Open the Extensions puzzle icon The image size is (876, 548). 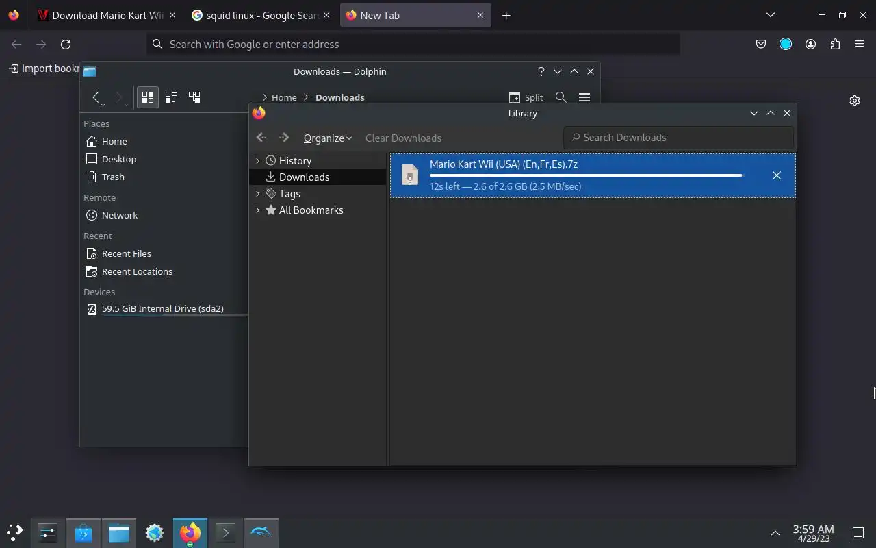pyautogui.click(x=835, y=44)
